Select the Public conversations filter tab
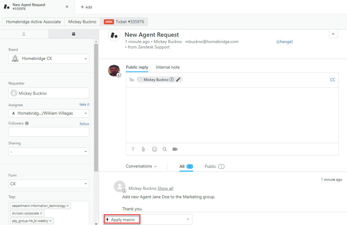Screen dimensions: 347x225 tap(215, 167)
